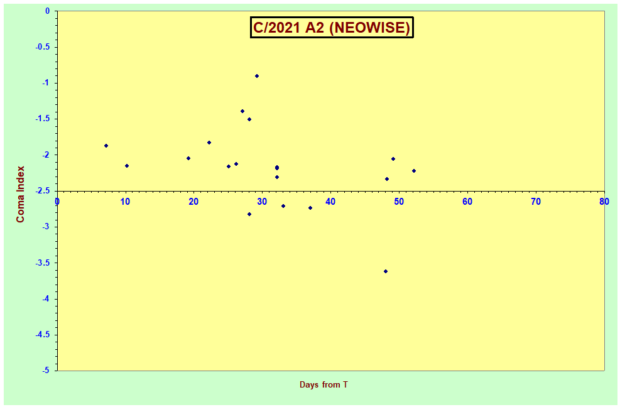This screenshot has height=407, width=620.
Task: Click the data point at day 49
Action: [x=393, y=159]
